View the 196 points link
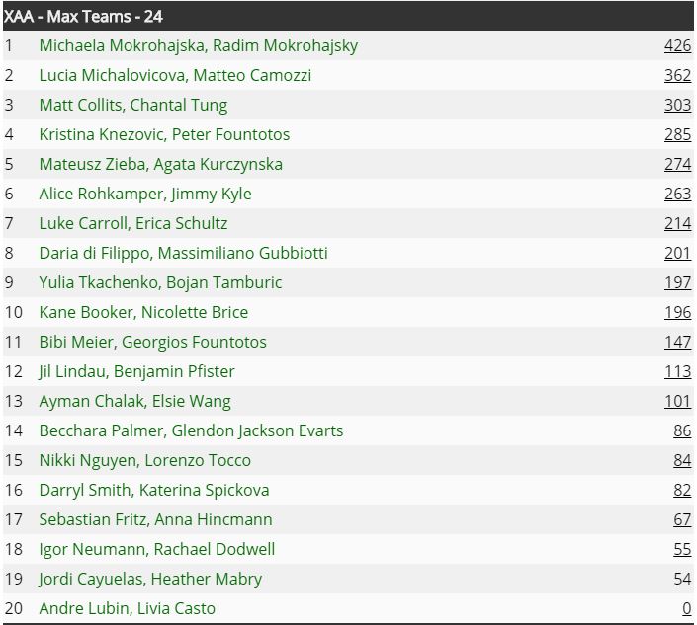The height and width of the screenshot is (625, 697). coord(677,312)
